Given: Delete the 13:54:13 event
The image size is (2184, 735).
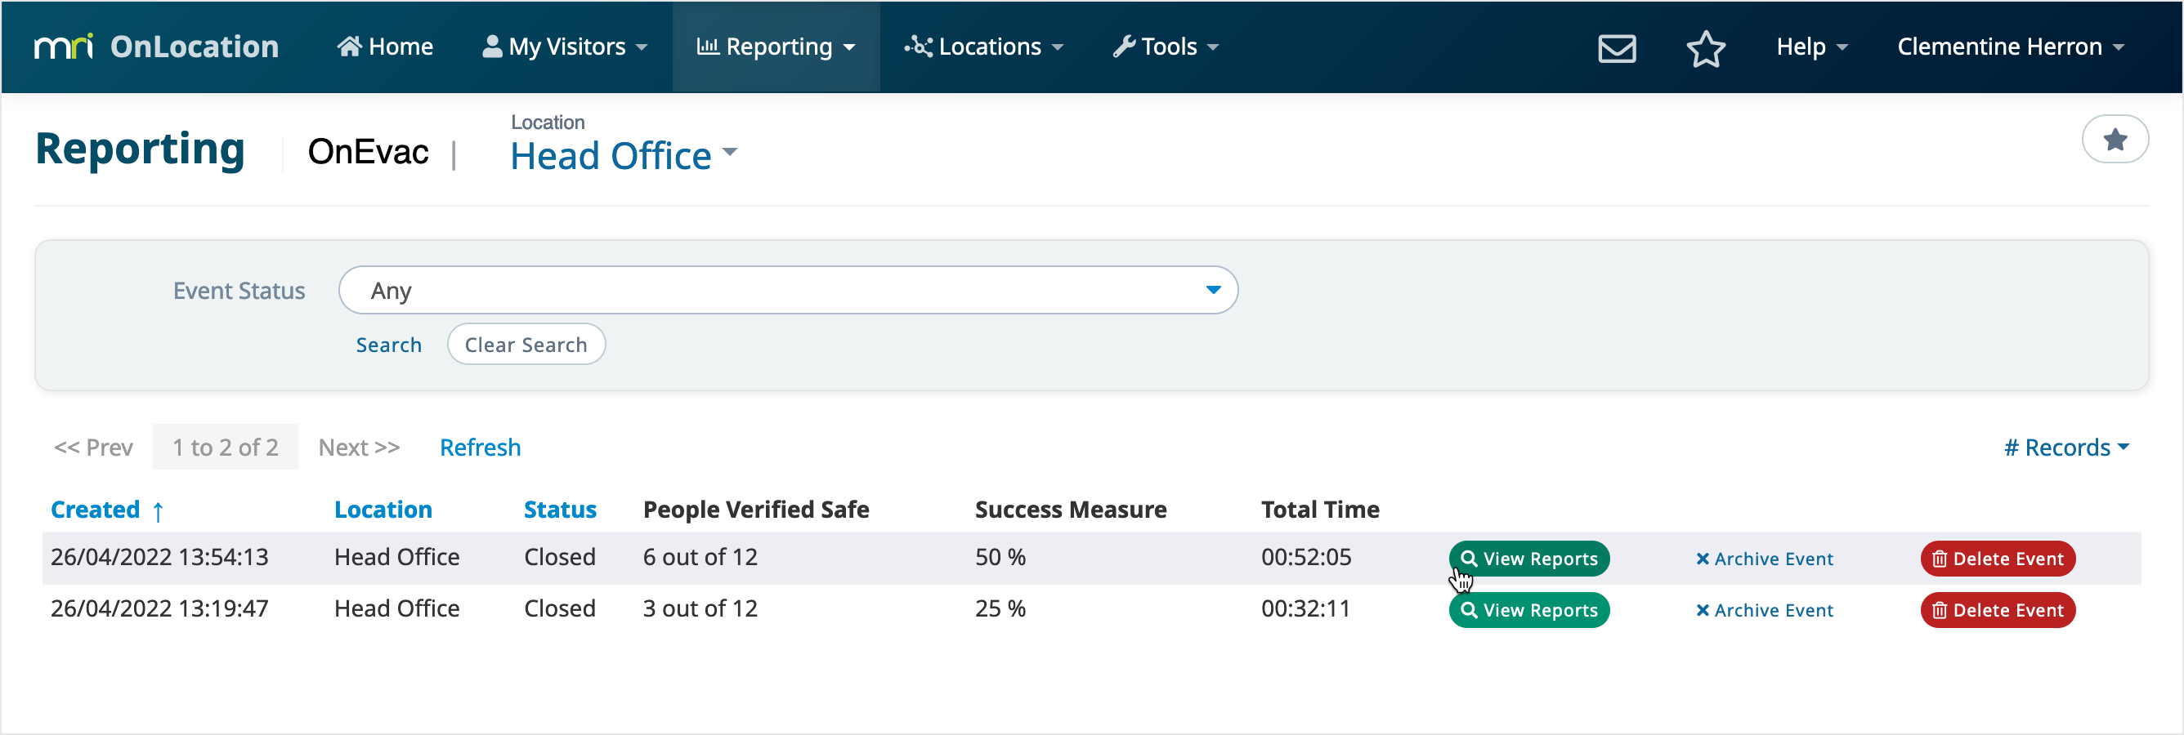Looking at the screenshot, I should click(1998, 559).
